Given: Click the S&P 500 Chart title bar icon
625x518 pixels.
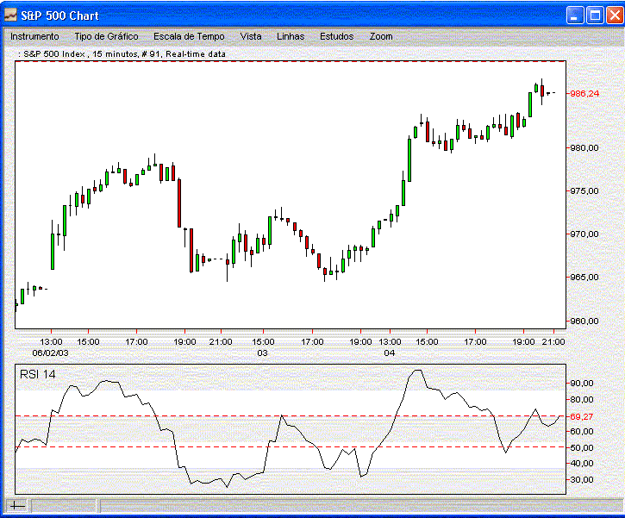Looking at the screenshot, I should 10,16.
